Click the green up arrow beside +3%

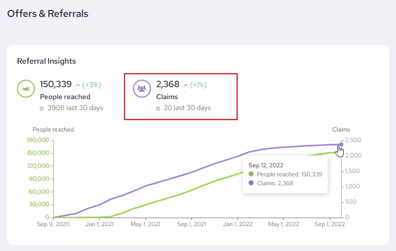point(78,85)
